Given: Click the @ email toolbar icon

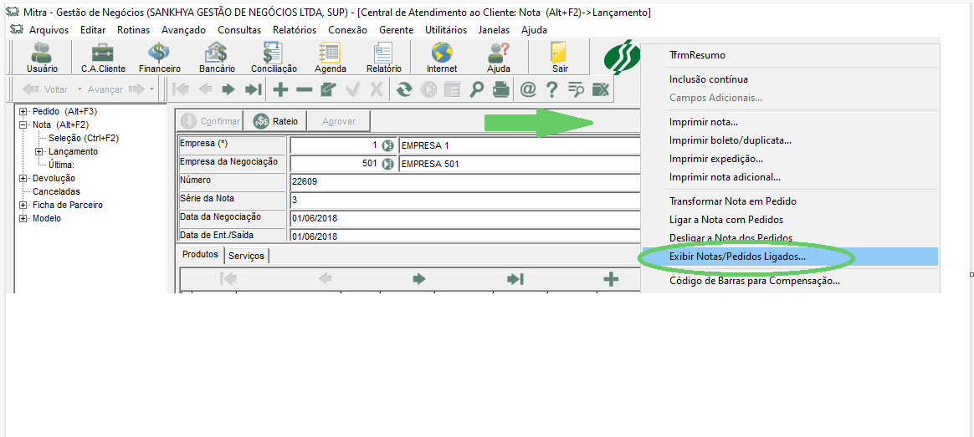Looking at the screenshot, I should pyautogui.click(x=527, y=90).
